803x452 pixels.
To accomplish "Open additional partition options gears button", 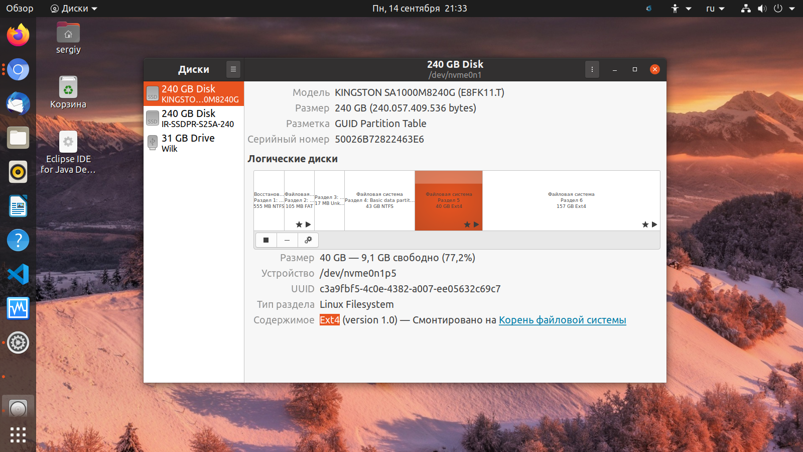I will (x=308, y=240).
